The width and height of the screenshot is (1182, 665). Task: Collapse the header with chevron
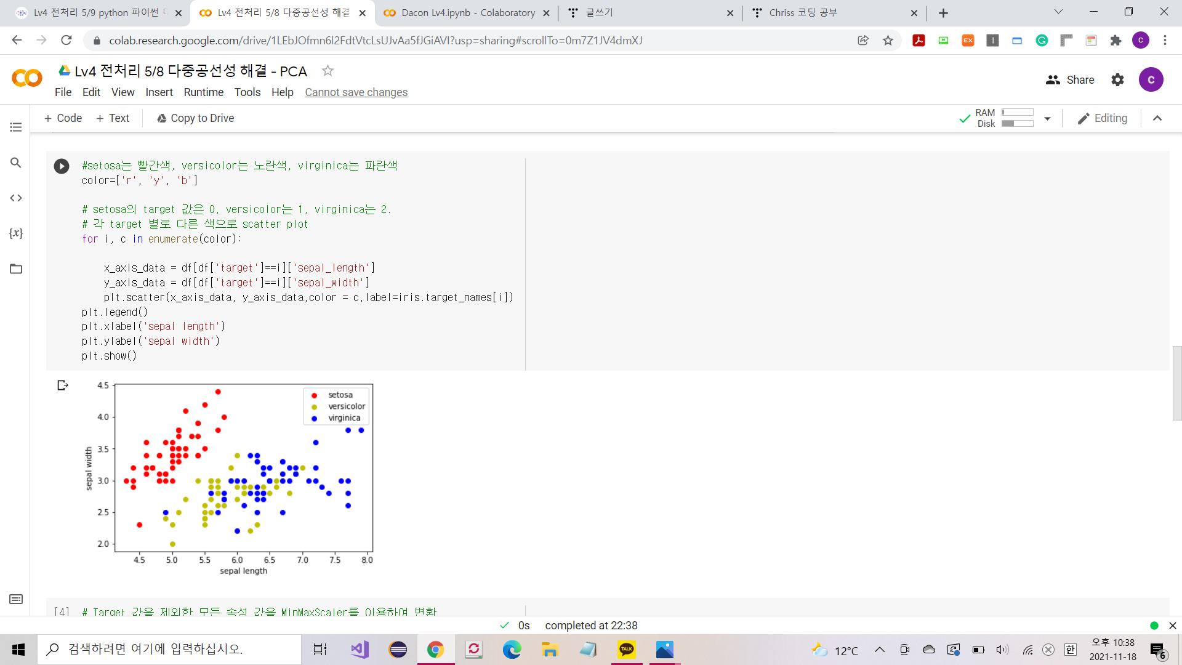(x=1157, y=118)
